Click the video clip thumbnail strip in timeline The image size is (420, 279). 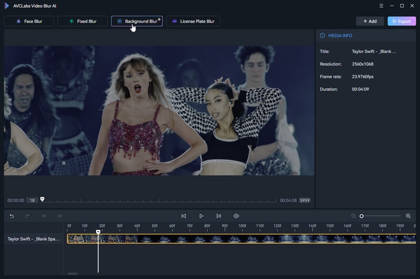click(241, 239)
